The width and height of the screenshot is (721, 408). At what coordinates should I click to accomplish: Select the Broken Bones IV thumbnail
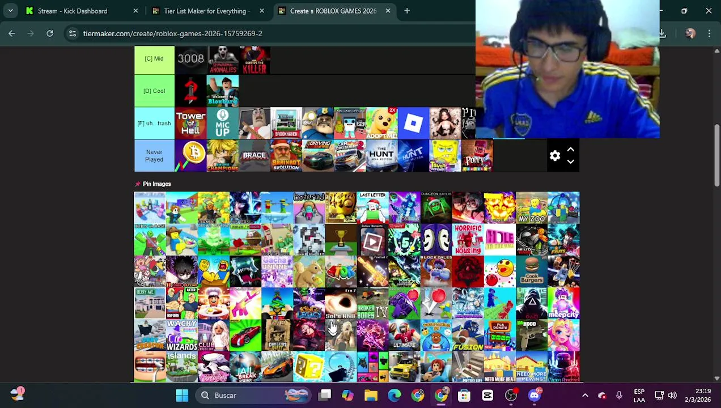click(x=372, y=303)
